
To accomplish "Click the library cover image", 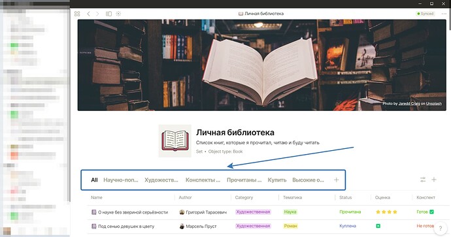I will click(261, 65).
